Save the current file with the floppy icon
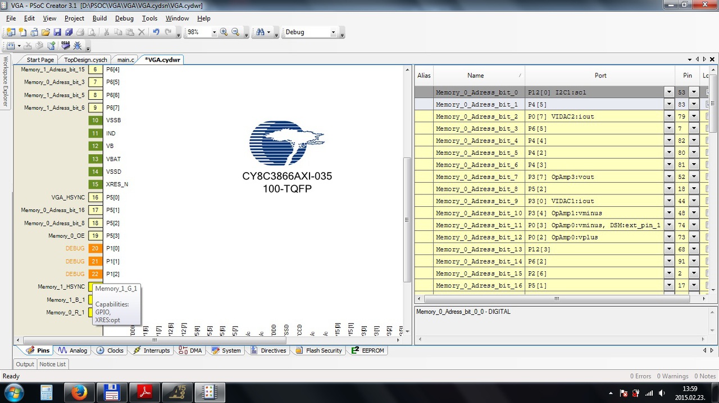This screenshot has width=719, height=403. click(x=57, y=32)
